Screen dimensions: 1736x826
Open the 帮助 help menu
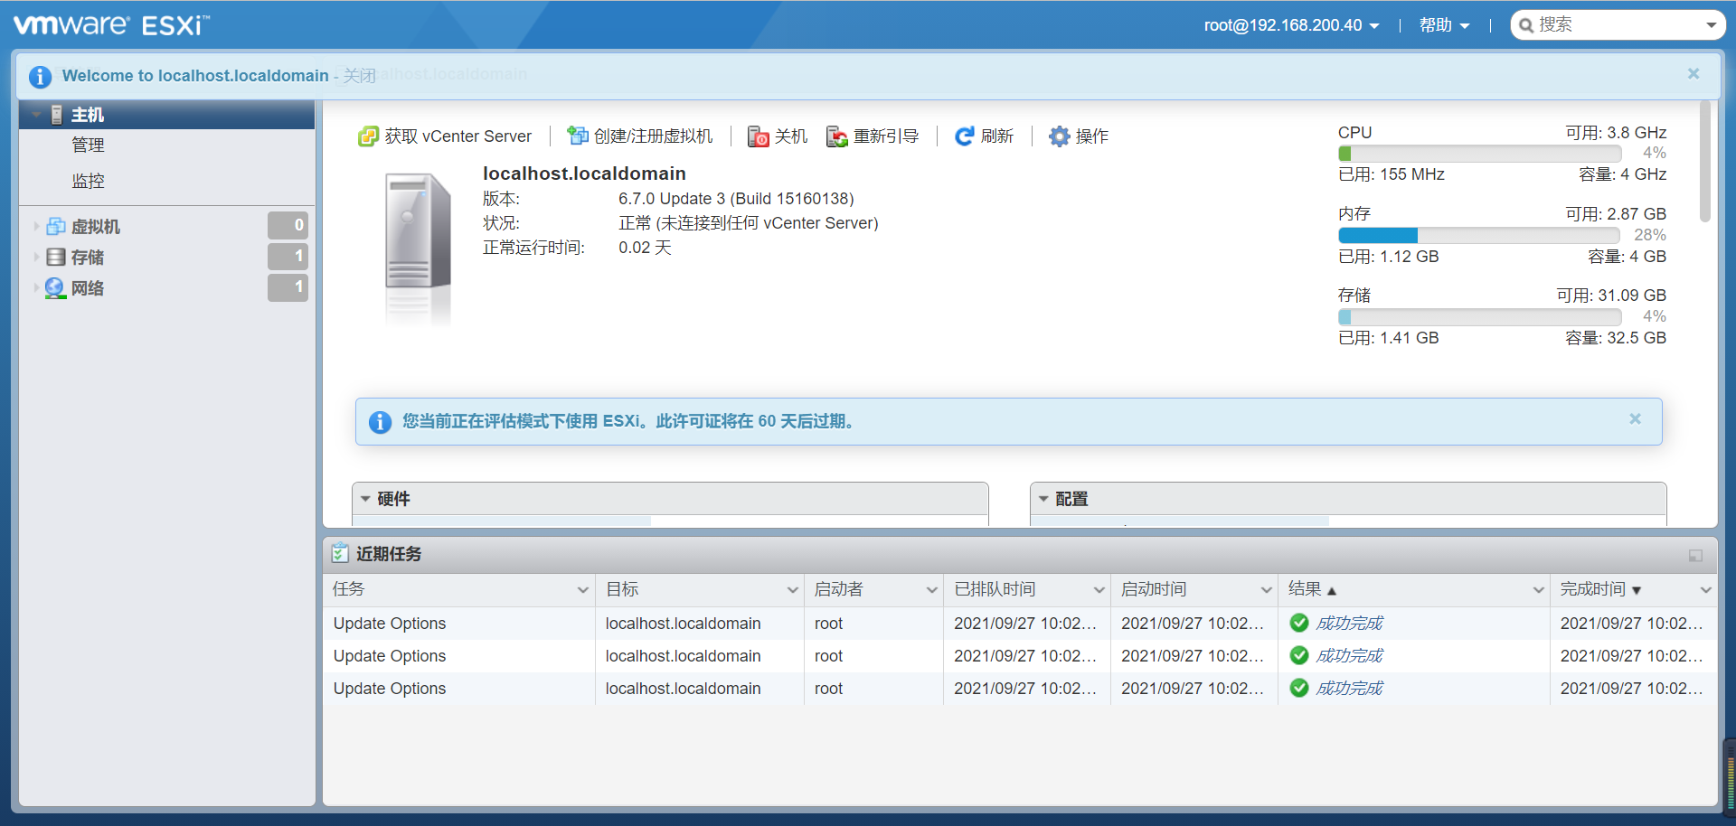[x=1444, y=25]
